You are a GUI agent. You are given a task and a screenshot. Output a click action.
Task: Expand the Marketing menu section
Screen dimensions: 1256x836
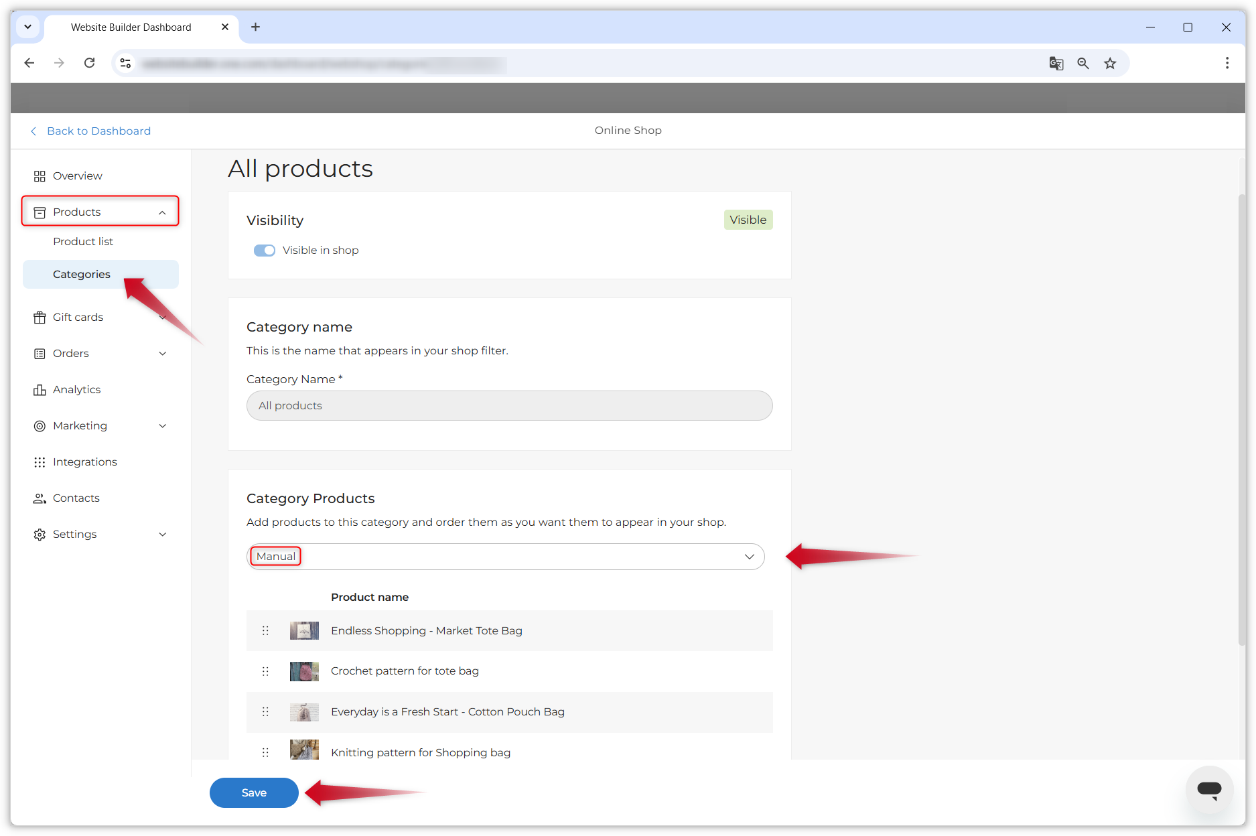162,426
